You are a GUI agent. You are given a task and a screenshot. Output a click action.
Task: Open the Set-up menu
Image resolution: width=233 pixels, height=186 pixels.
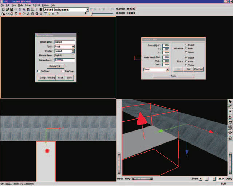pyautogui.click(x=28, y=5)
